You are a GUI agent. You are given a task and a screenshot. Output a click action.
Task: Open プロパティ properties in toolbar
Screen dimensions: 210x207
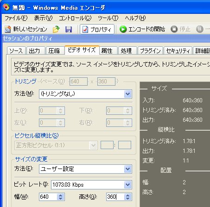[x=97, y=29]
